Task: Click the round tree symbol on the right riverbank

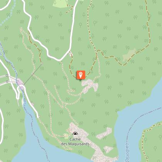Action: [145, 140]
